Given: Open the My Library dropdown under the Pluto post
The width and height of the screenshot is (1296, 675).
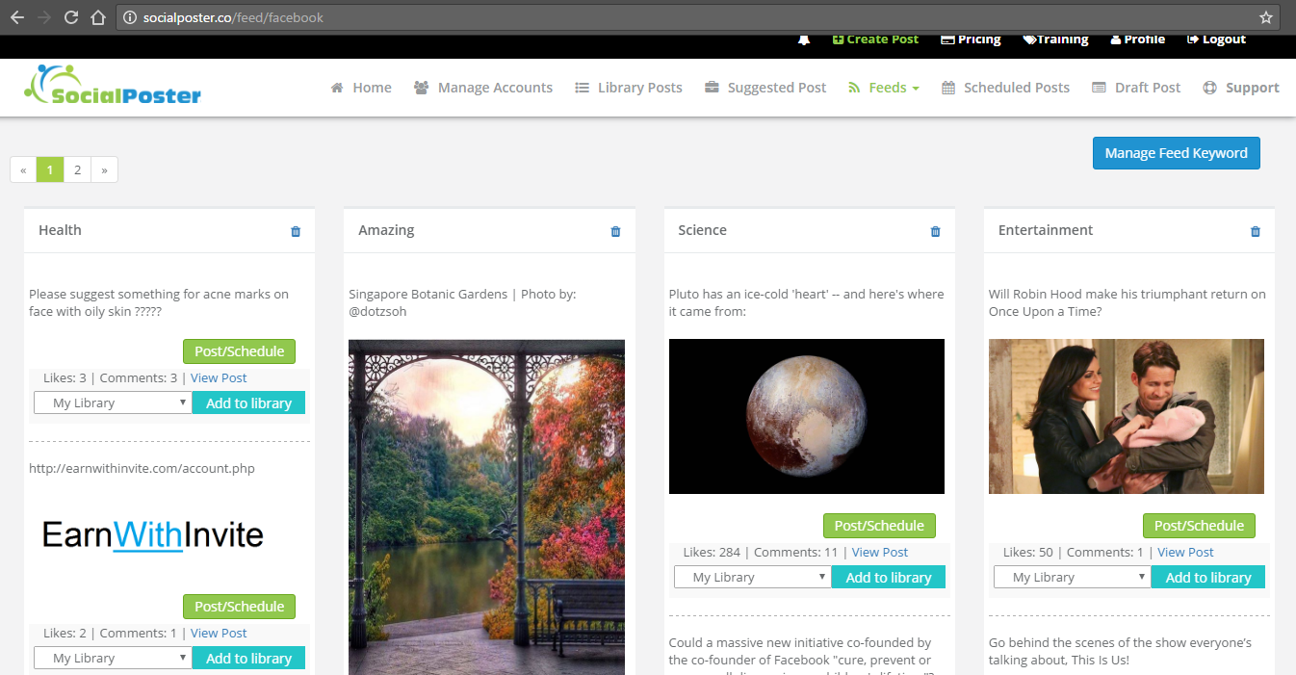Looking at the screenshot, I should [752, 577].
